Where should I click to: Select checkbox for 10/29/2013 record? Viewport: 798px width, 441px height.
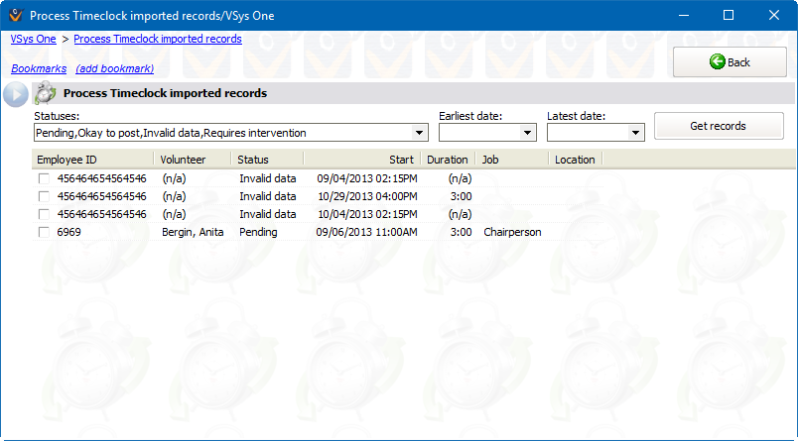click(x=44, y=196)
